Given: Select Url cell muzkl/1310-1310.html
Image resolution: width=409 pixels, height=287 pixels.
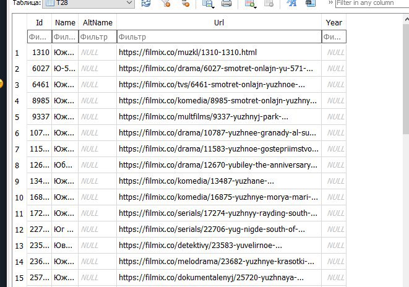Looking at the screenshot, I should [219, 53].
